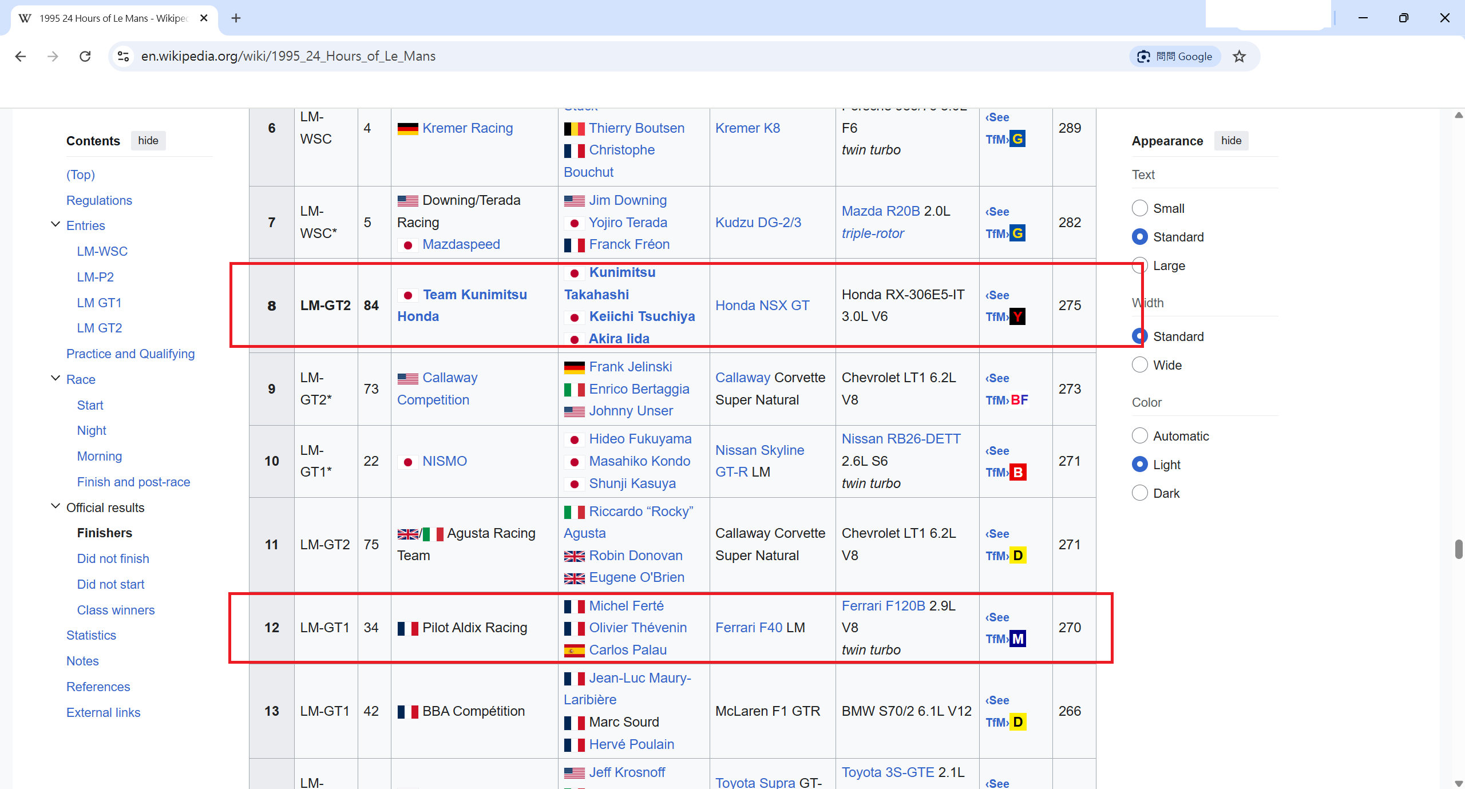Click the Japanese flag beside Mazdaspeed

pos(408,245)
